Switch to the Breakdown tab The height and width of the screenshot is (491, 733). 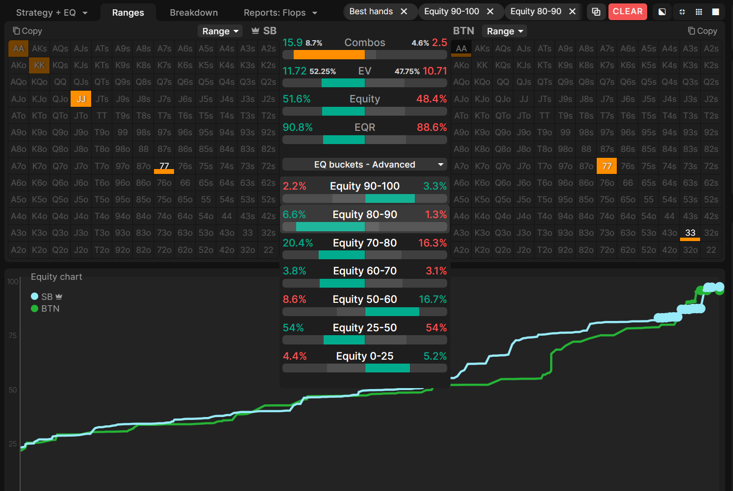pyautogui.click(x=194, y=13)
